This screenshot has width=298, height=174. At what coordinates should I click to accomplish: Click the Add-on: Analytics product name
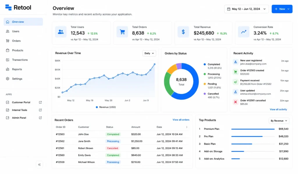[x=214, y=159]
